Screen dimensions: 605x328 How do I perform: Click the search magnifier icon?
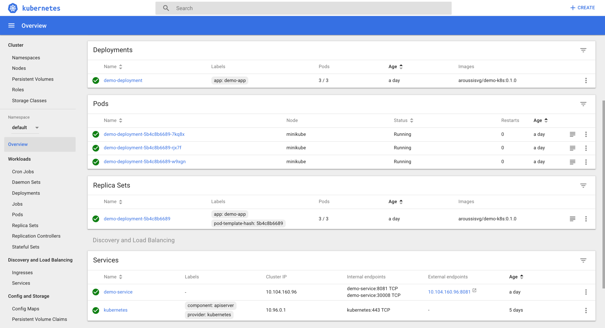pos(166,8)
